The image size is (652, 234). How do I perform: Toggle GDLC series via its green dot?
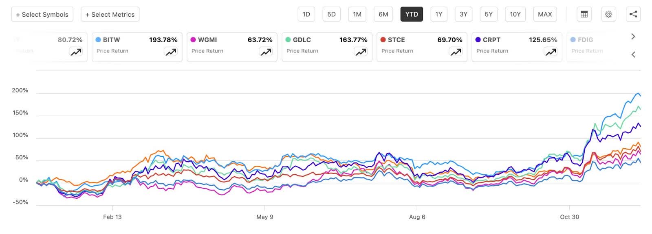point(289,40)
